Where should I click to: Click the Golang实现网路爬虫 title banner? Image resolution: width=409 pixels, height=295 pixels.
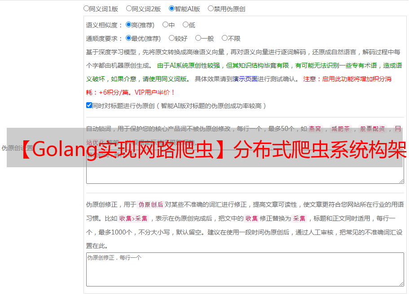coord(205,147)
